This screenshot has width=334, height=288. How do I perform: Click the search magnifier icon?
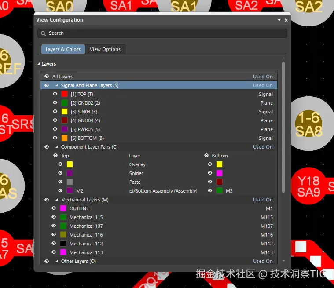coord(43,33)
